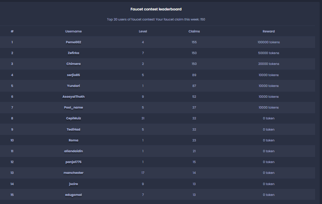
Task: Select username Zefirka in the leaderboard
Action: pos(73,53)
